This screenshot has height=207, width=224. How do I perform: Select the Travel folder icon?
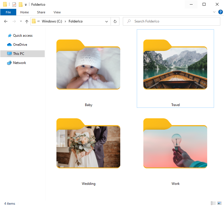tap(175, 65)
